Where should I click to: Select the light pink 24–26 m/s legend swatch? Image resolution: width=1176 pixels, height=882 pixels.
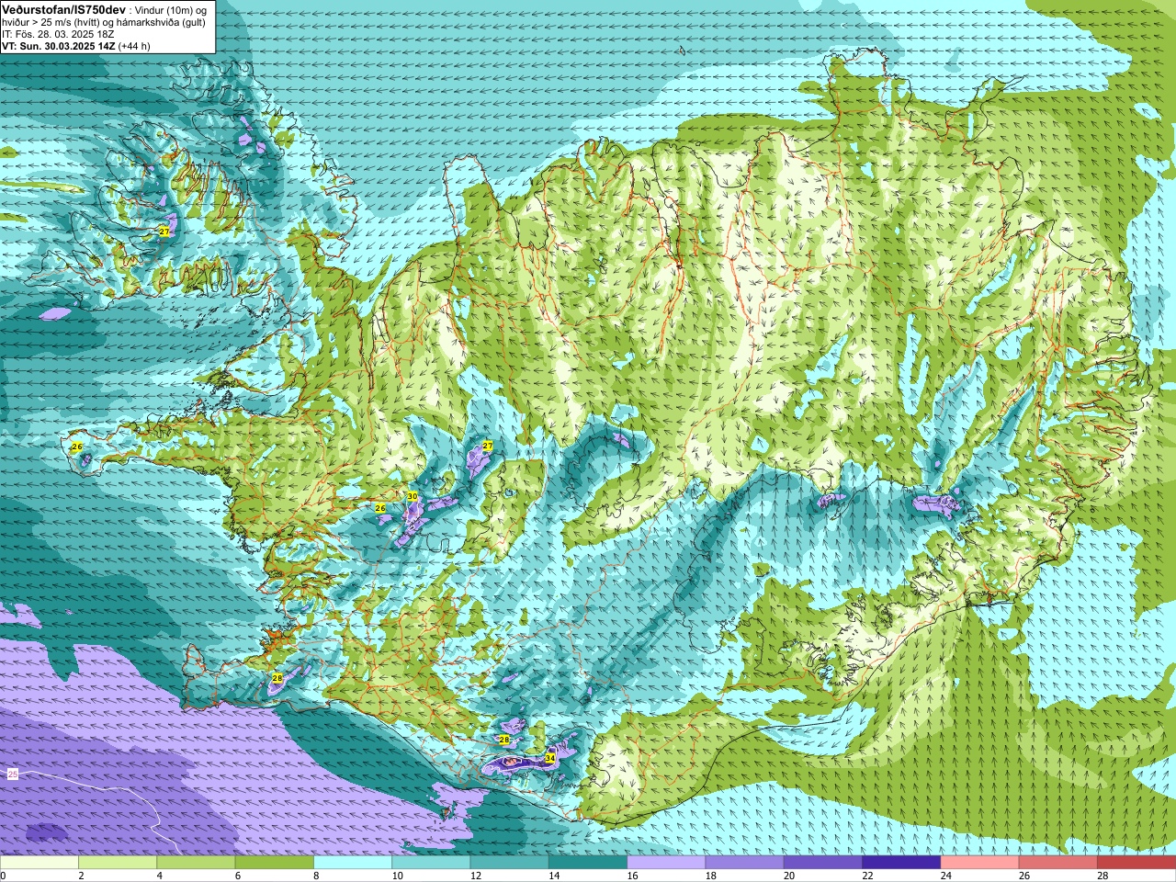(x=979, y=863)
